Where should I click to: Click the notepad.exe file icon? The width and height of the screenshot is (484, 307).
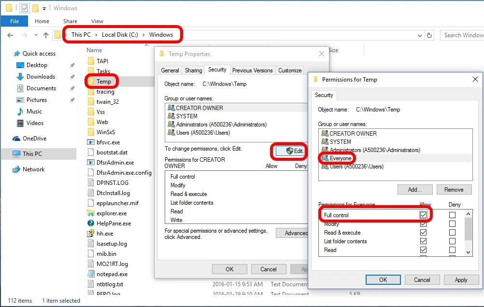pyautogui.click(x=91, y=274)
